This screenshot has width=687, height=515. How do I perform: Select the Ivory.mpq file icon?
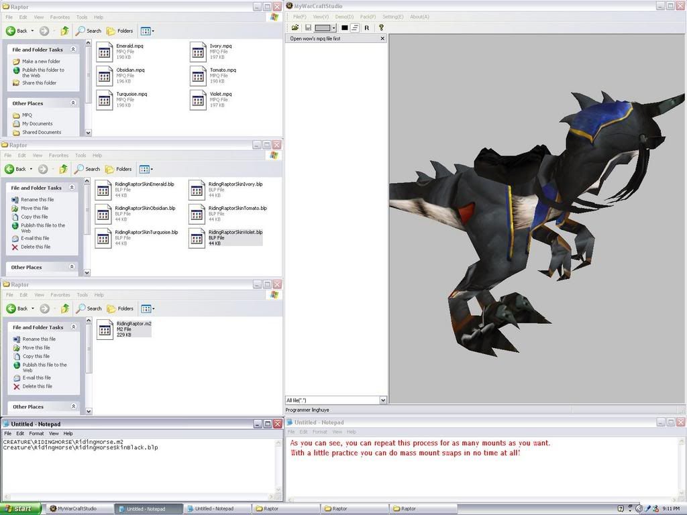[198, 52]
